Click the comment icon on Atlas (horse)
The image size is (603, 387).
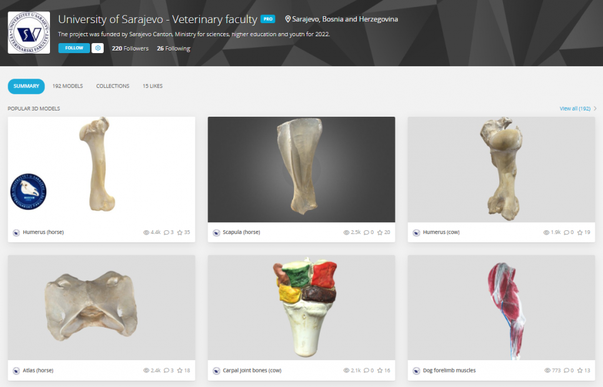pos(166,371)
